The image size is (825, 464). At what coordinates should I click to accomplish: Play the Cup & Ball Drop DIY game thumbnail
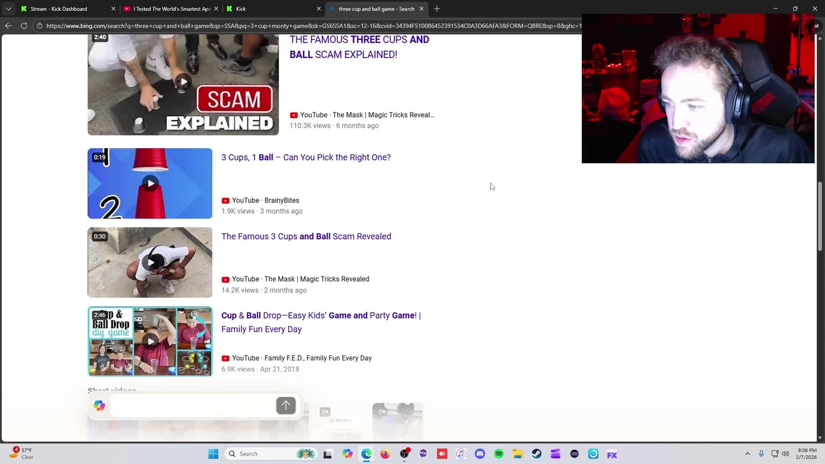[x=150, y=342]
